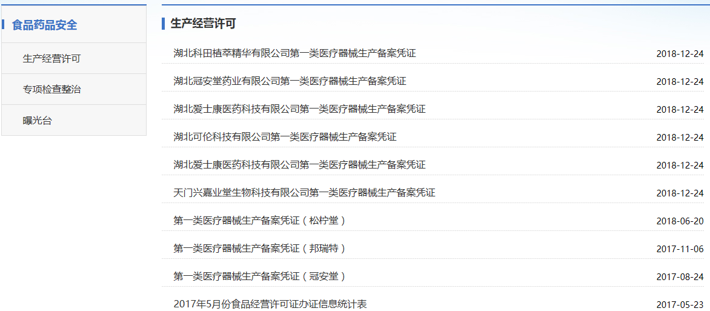The width and height of the screenshot is (710, 311).
Task: Click the 2017-11-06 date of 邦瑞特 entry
Action: pyautogui.click(x=680, y=249)
